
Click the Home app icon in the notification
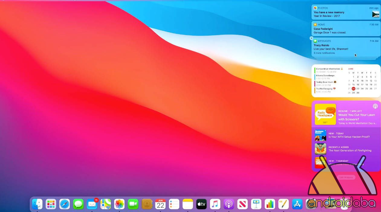tap(315, 24)
